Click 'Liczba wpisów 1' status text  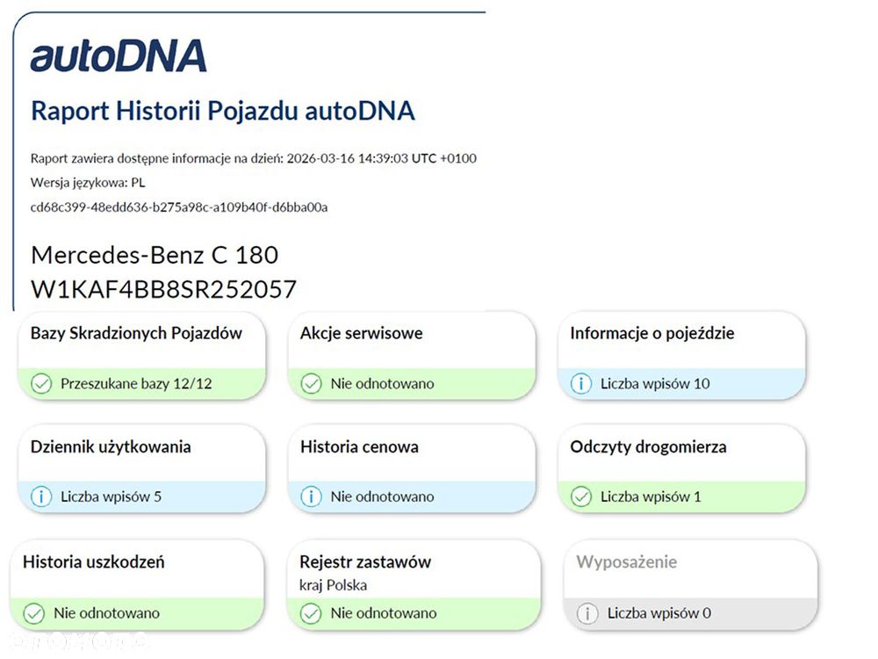pos(651,496)
